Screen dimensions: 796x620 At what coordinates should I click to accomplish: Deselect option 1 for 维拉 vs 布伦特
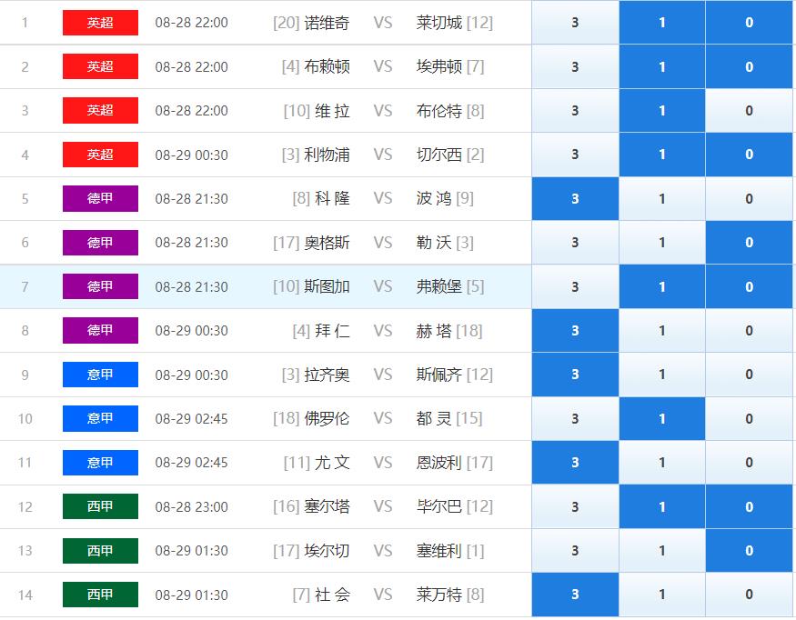pos(662,111)
